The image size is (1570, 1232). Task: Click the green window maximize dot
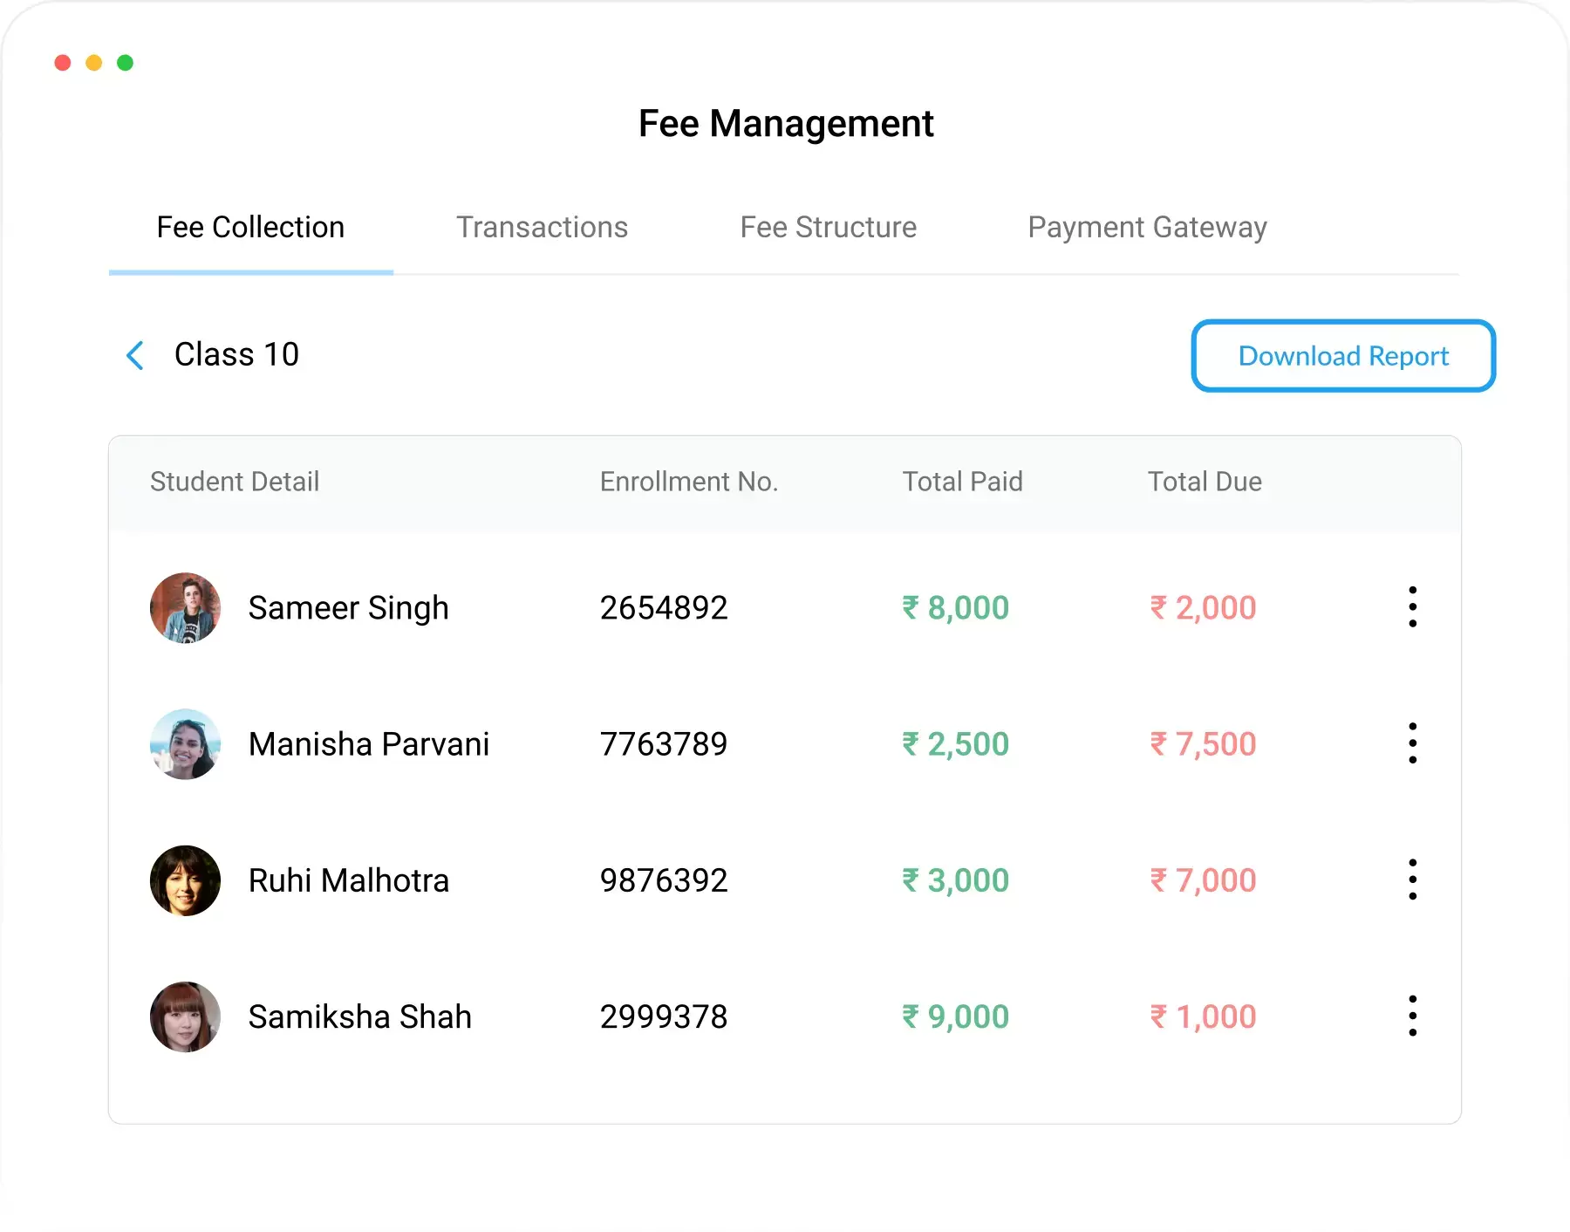[125, 63]
